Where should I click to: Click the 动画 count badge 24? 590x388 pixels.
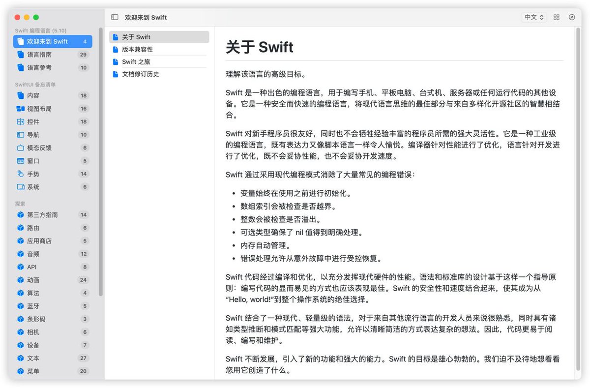tap(83, 280)
